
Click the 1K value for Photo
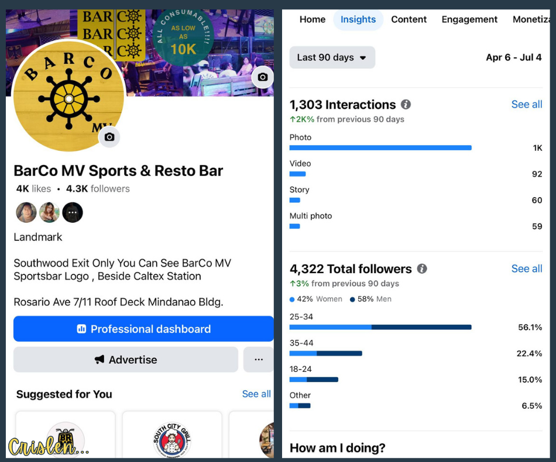[537, 148]
